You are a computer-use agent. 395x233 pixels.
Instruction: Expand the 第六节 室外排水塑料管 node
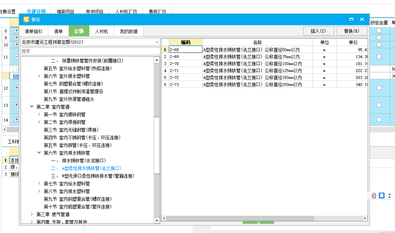pyautogui.click(x=39, y=76)
